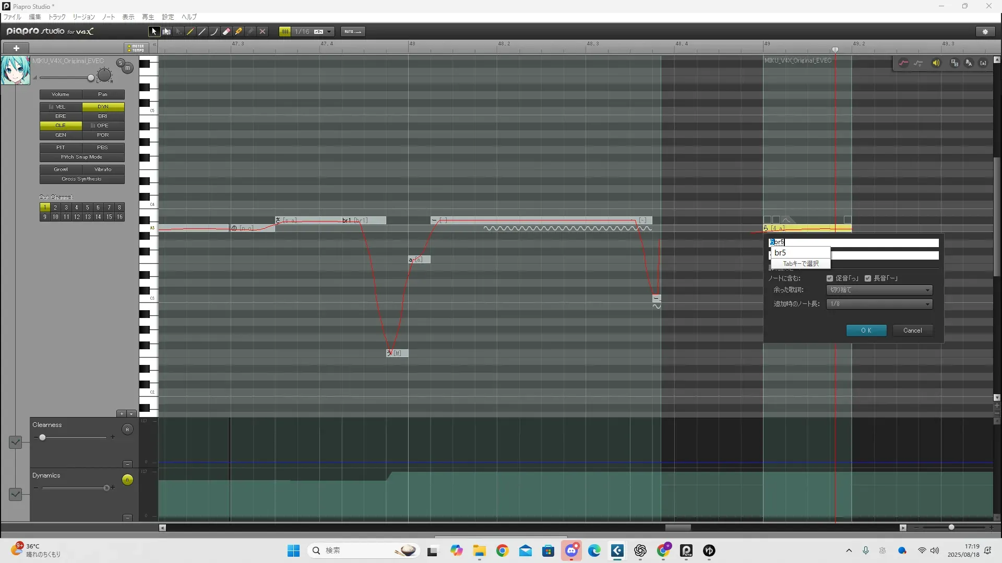Select the pencil draw tool
Screen dimensions: 1002x563
click(x=190, y=32)
